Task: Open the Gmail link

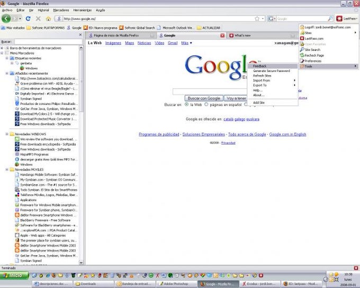Action: [173, 43]
